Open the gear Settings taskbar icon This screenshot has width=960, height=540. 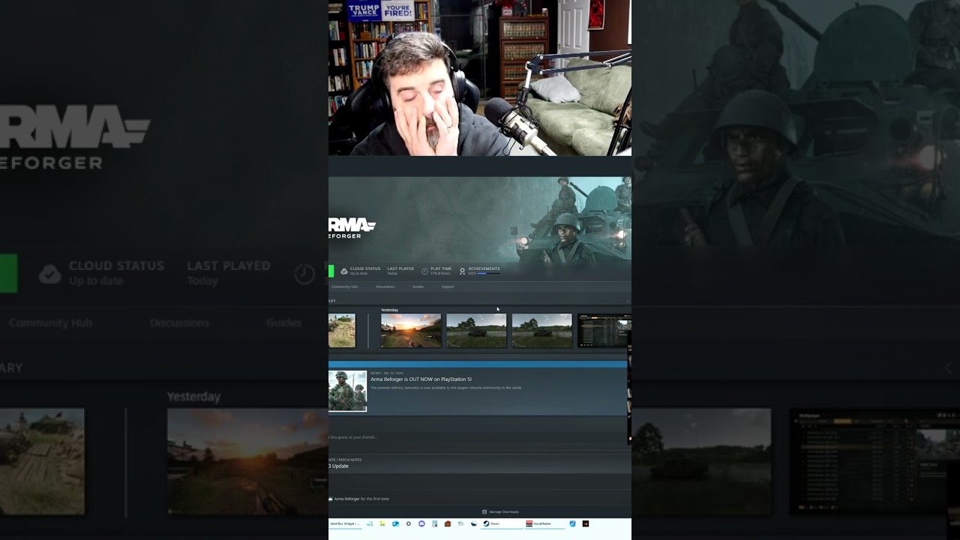pyautogui.click(x=409, y=523)
